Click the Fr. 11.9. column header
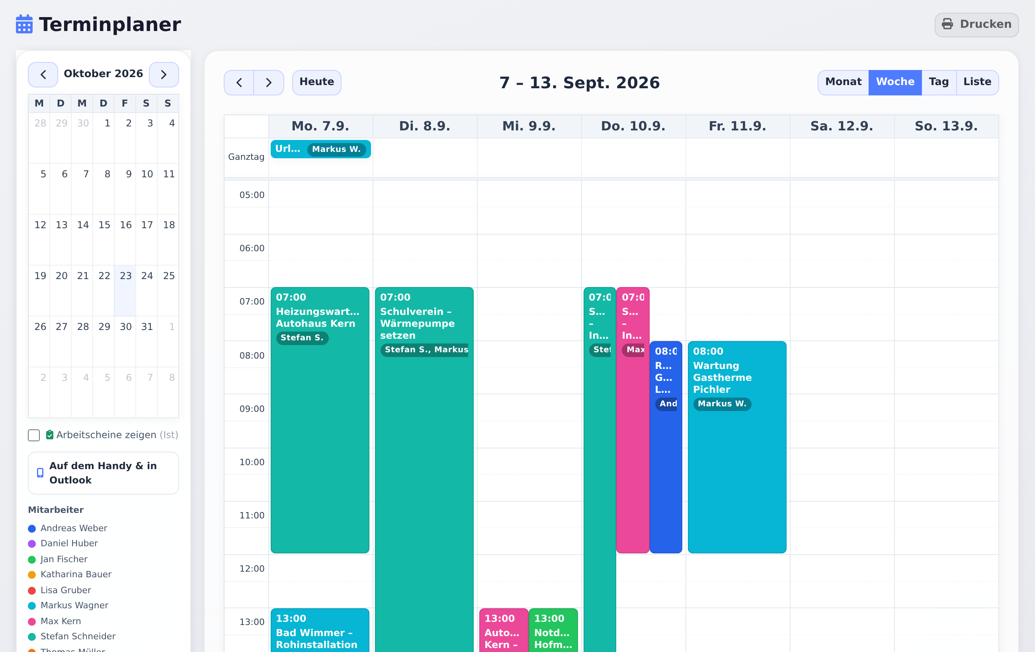This screenshot has width=1035, height=652. coord(737,126)
